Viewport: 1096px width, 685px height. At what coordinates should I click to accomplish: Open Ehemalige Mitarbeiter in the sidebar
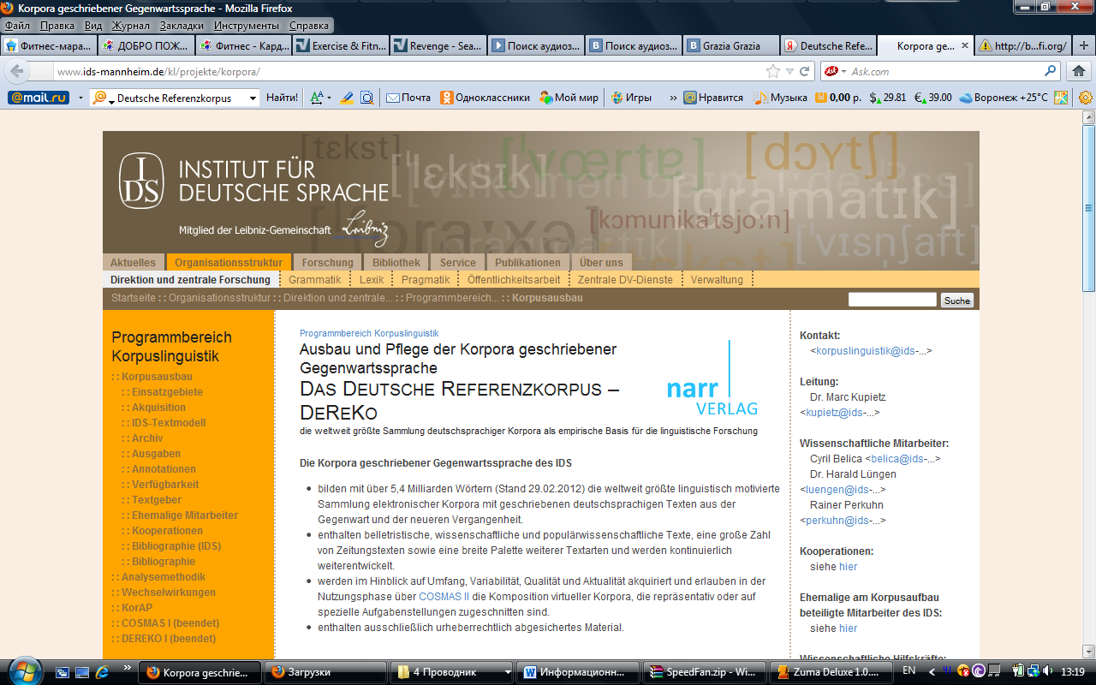click(x=185, y=515)
